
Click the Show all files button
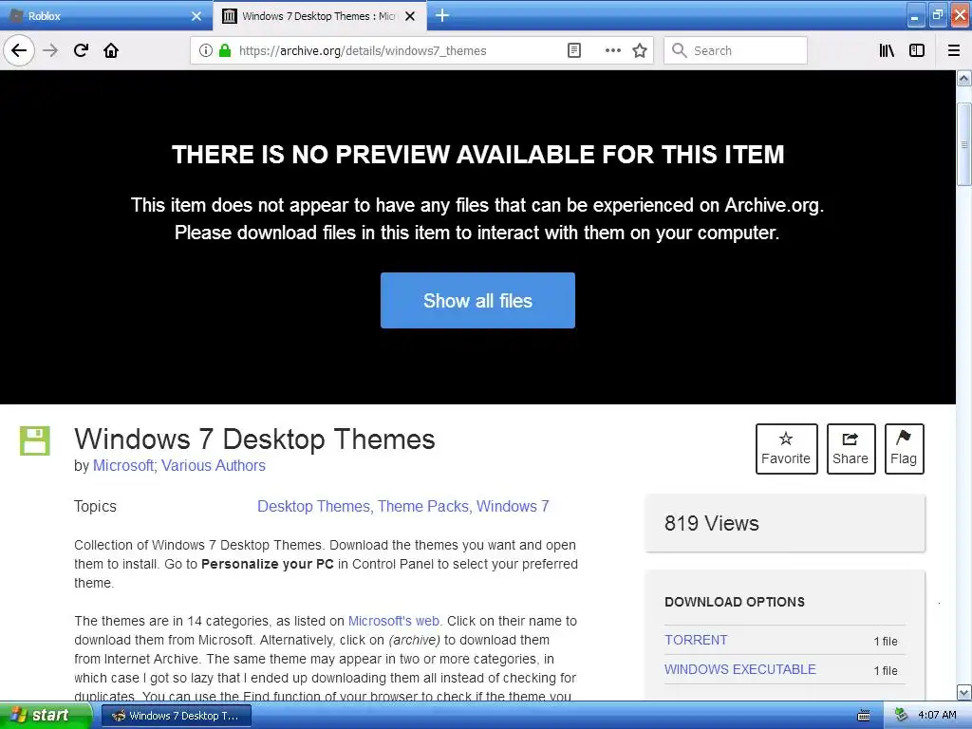click(x=478, y=301)
